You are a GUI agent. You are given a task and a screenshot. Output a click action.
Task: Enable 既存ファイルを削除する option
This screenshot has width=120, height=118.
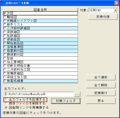coord(6,104)
